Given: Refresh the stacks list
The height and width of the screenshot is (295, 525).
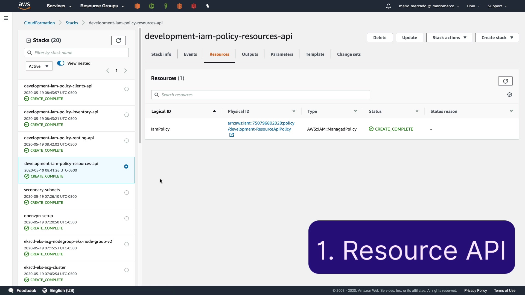Looking at the screenshot, I should tap(118, 40).
